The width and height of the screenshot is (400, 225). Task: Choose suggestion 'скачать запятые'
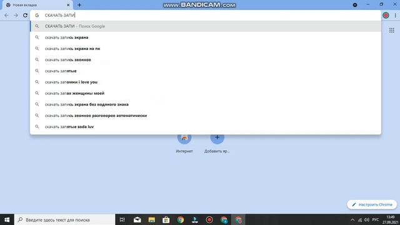(206, 71)
